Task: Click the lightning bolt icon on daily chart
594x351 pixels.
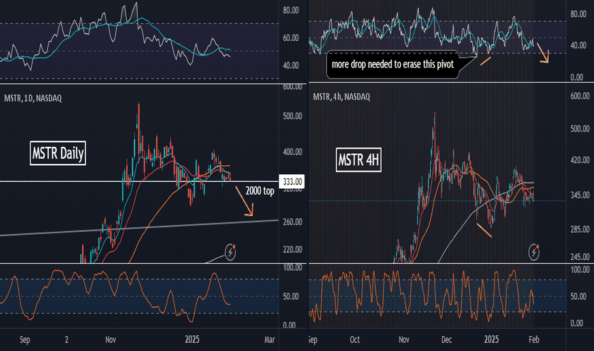Action: point(230,252)
